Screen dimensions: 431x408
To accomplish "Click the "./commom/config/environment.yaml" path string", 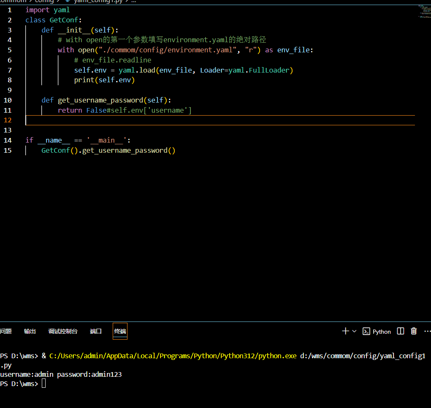I will [x=168, y=50].
